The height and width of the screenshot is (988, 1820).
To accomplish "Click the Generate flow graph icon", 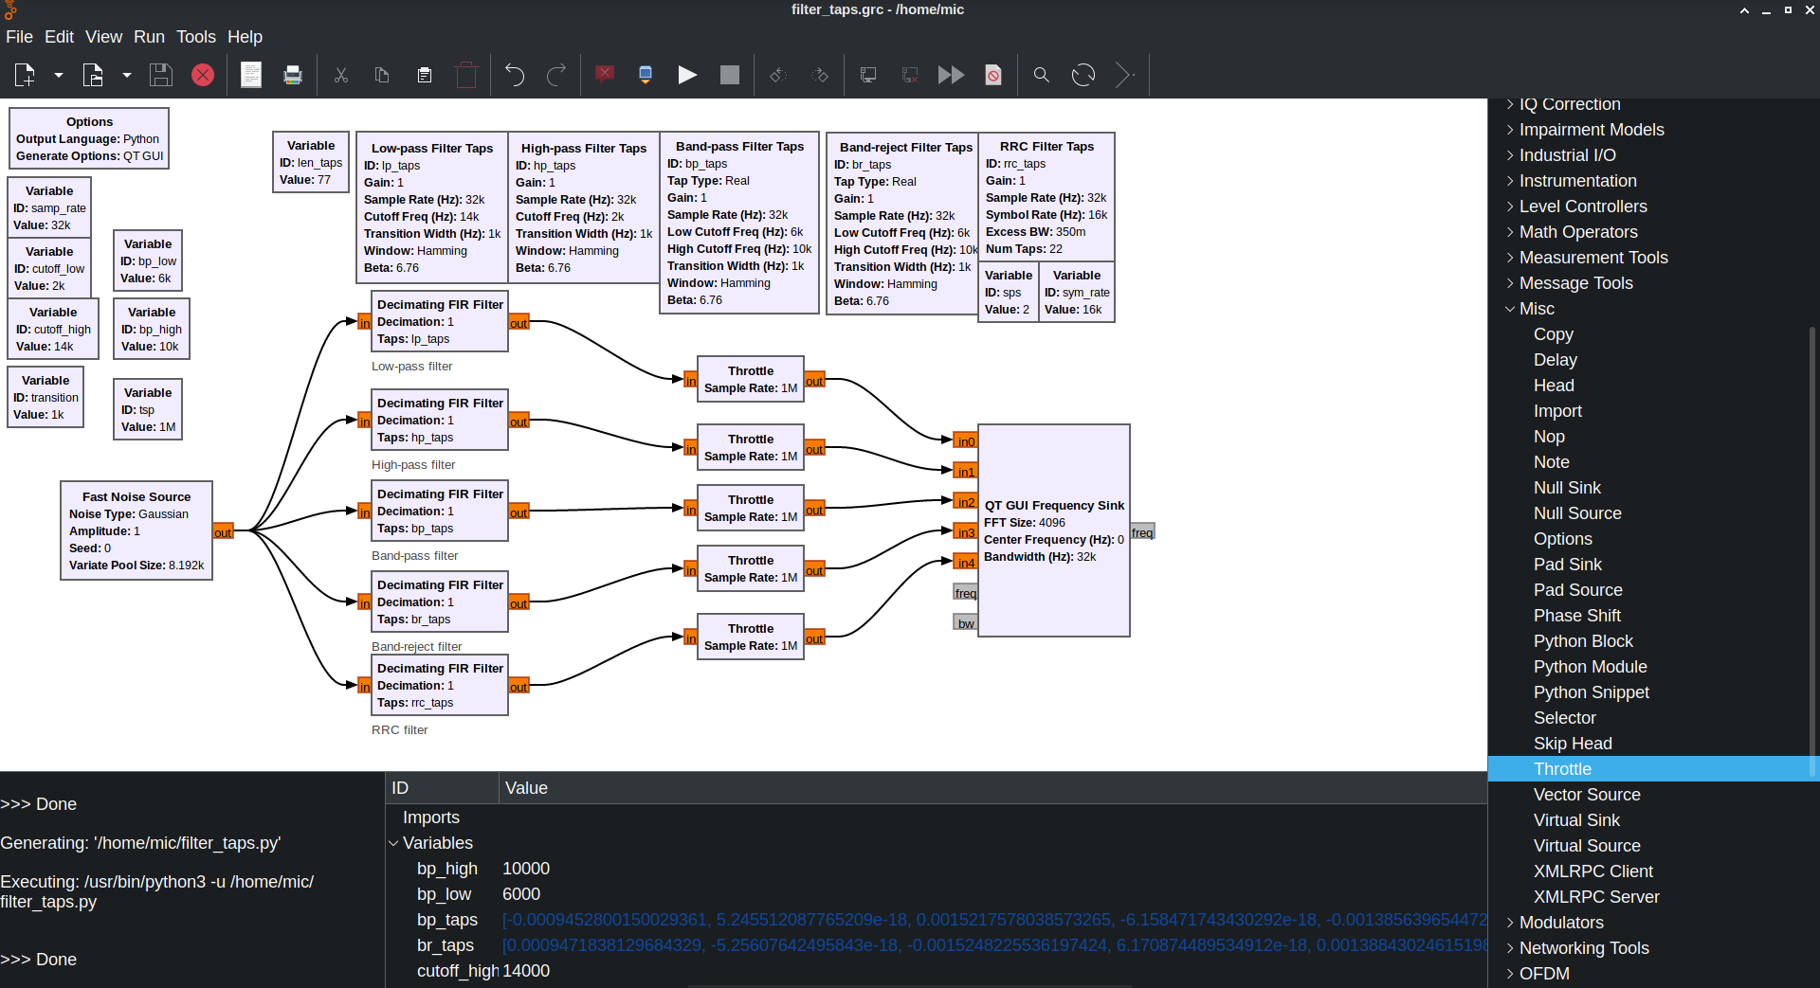I will [646, 75].
